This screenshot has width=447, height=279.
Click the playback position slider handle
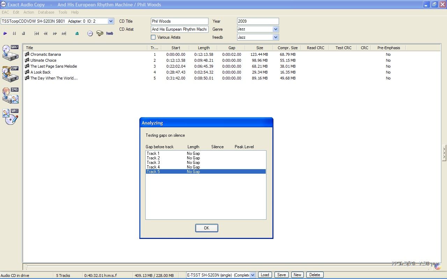point(25,267)
